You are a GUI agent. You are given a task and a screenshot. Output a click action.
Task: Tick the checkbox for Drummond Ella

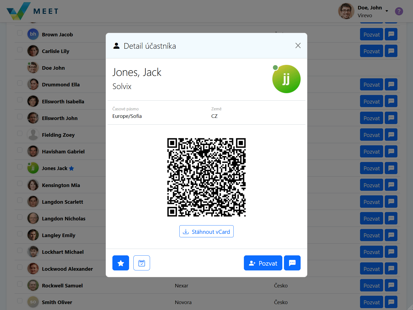coord(20,83)
